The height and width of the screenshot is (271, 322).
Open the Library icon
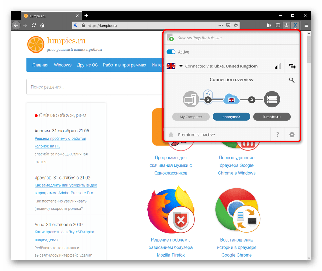[269, 25]
